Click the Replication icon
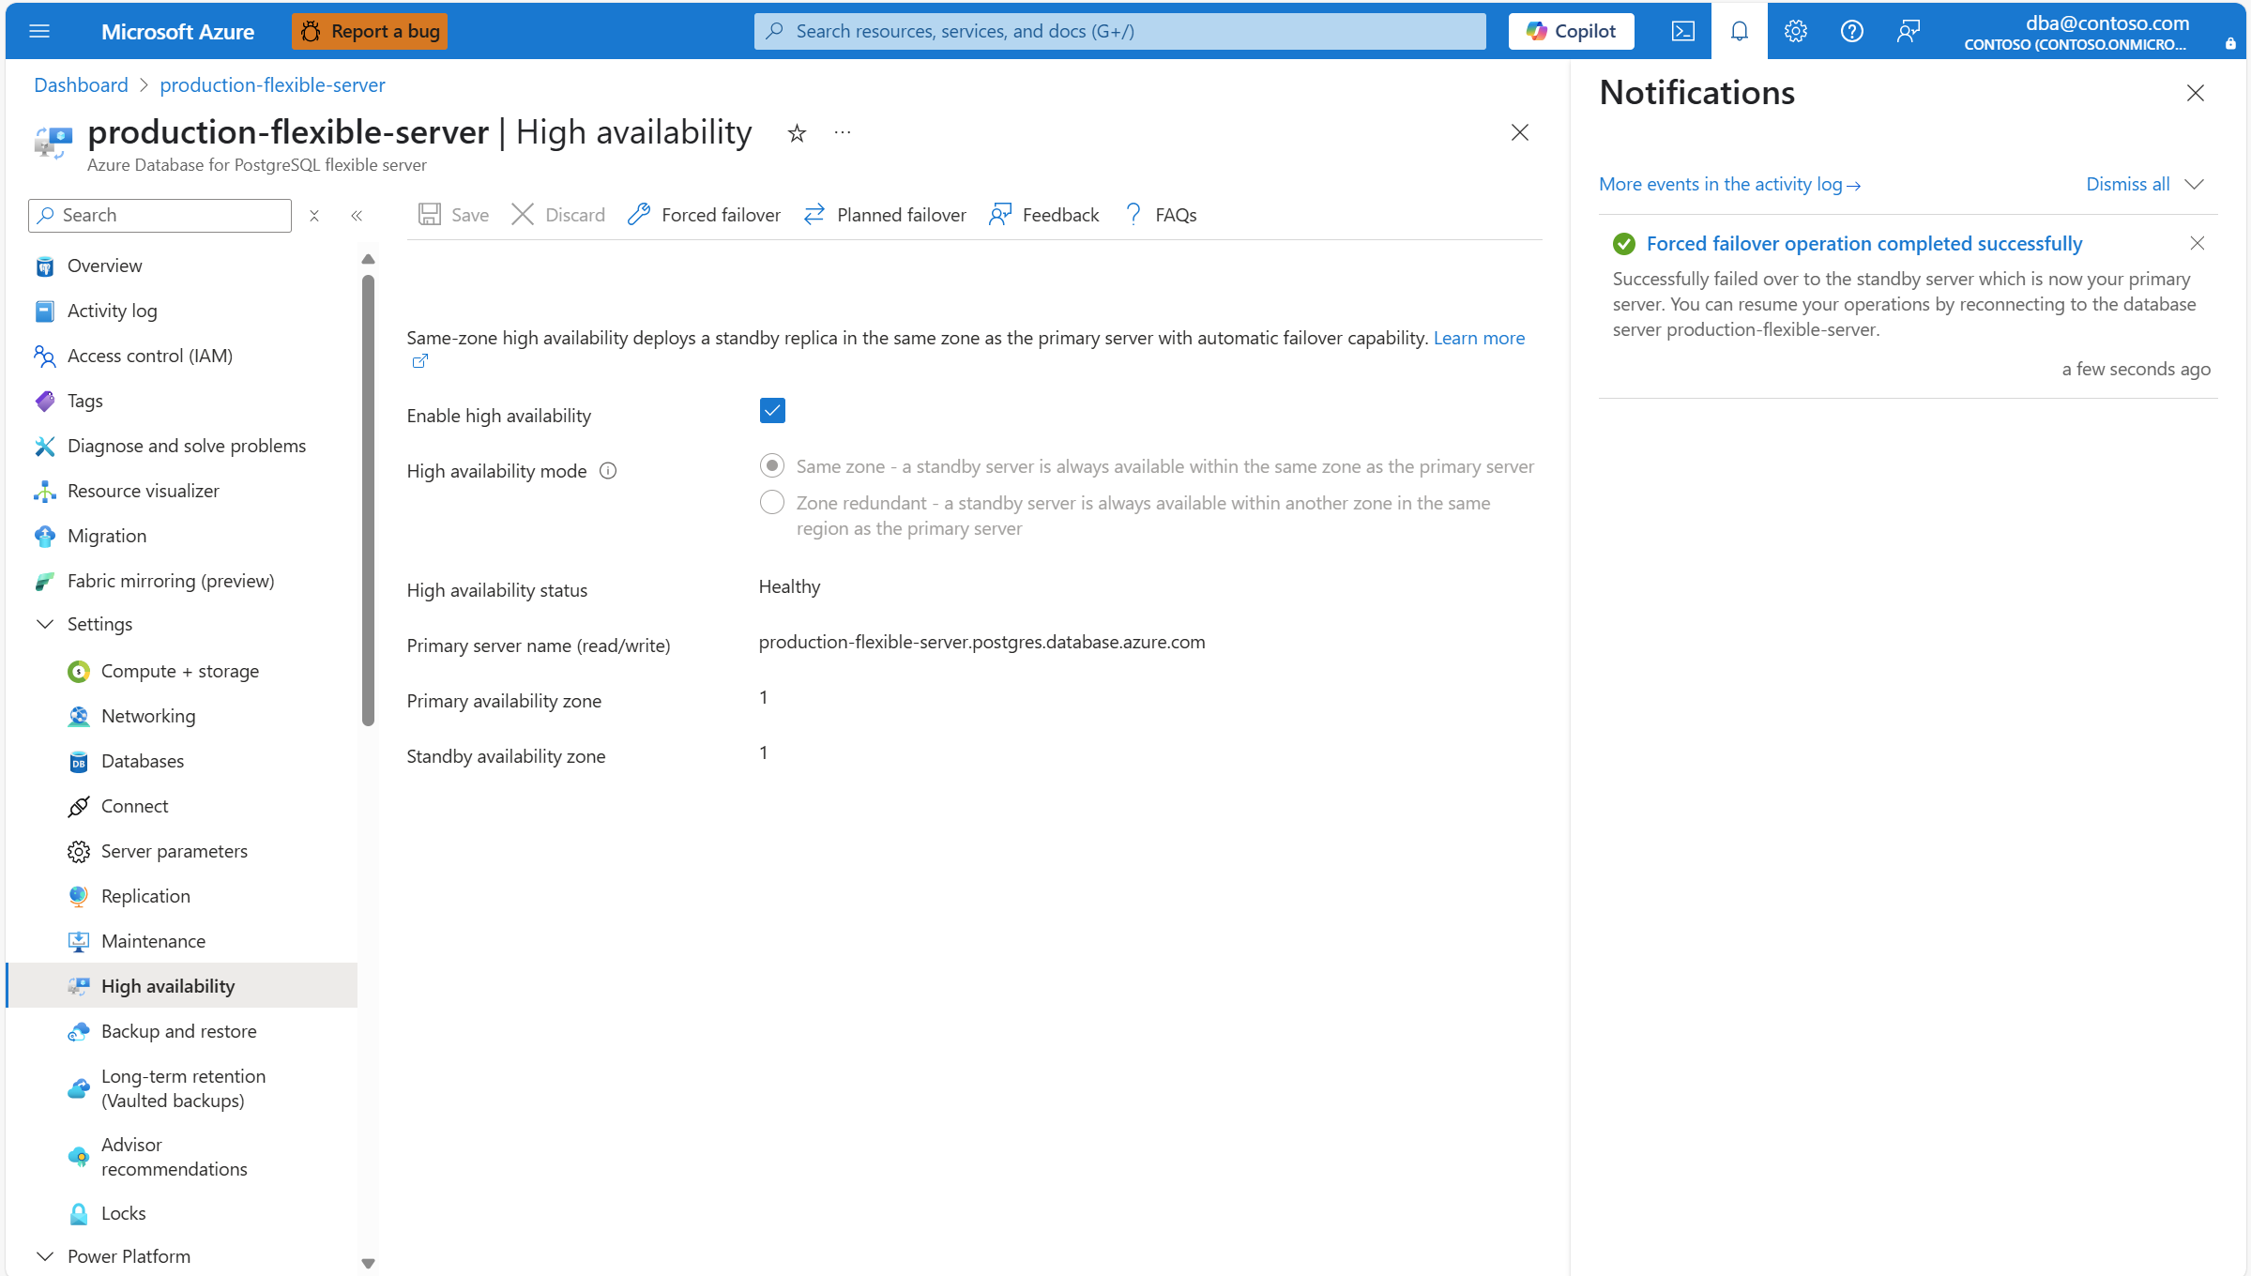The image size is (2251, 1276). 79,896
